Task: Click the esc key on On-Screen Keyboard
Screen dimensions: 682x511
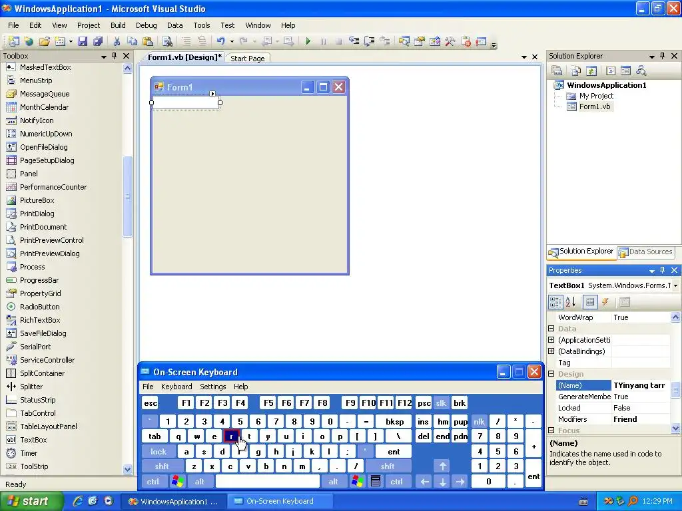Action: tap(151, 403)
